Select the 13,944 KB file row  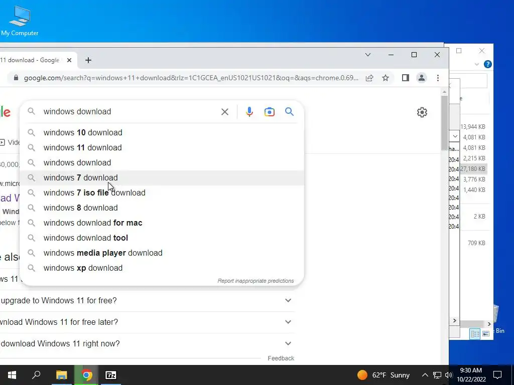coord(472,127)
